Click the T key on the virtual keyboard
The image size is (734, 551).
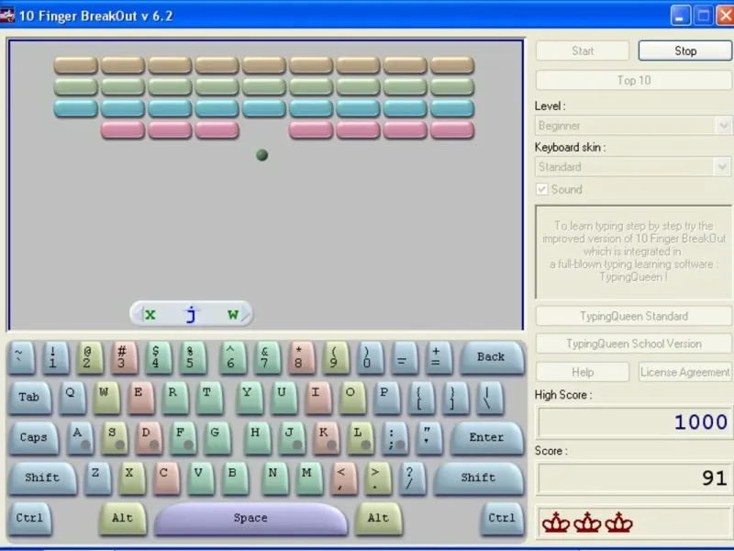(x=209, y=399)
